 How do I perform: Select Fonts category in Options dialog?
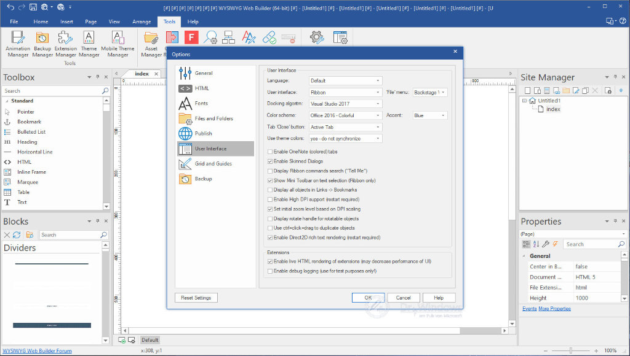point(216,104)
